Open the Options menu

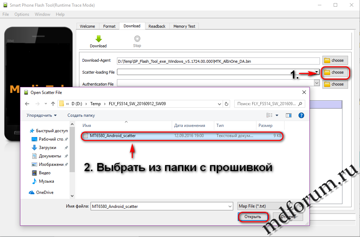tap(22, 14)
